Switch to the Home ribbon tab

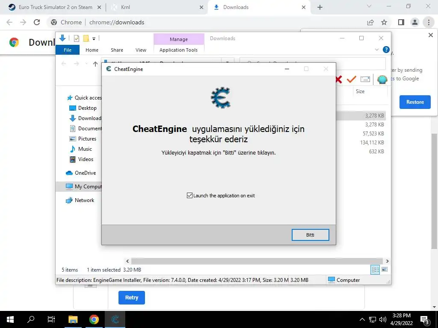(x=92, y=50)
